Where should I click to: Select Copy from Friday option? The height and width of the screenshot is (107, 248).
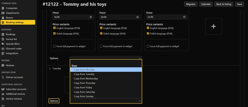click(106, 87)
